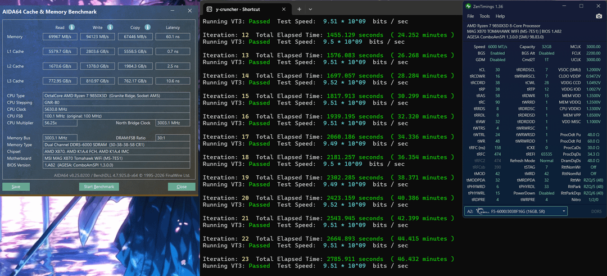Image resolution: width=607 pixels, height=276 pixels.
Task: Open a new terminal tab with plus icon
Action: [299, 9]
